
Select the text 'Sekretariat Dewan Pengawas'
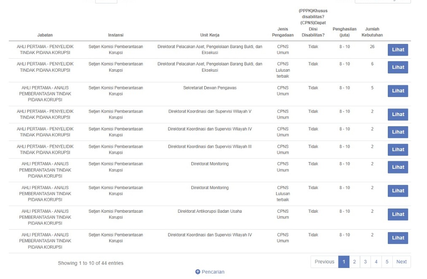[209, 88]
